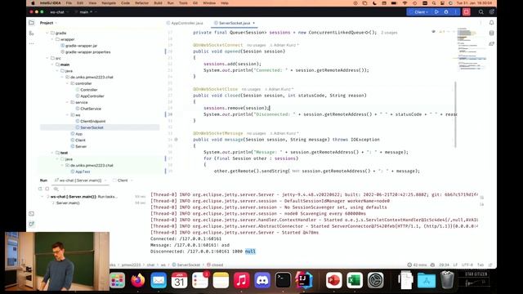Open Excel from the Dock
The width and height of the screenshot is (523, 294).
[355, 280]
